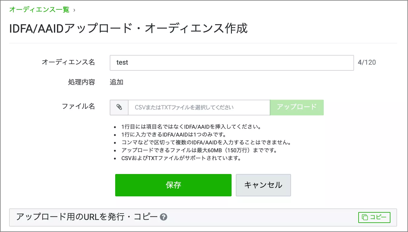Click the 追加 processing type value
The height and width of the screenshot is (232, 408).
116,82
